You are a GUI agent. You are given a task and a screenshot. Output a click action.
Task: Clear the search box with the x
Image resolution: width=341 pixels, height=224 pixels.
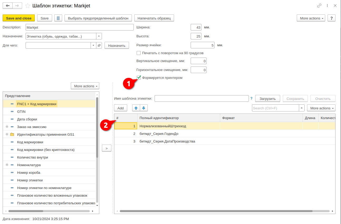(302, 108)
